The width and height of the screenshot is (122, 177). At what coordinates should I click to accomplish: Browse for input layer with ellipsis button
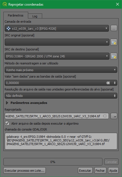click(114, 28)
